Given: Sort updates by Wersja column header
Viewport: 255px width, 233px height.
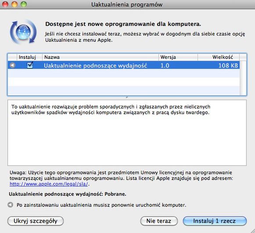Looking at the screenshot, I should click(178, 57).
